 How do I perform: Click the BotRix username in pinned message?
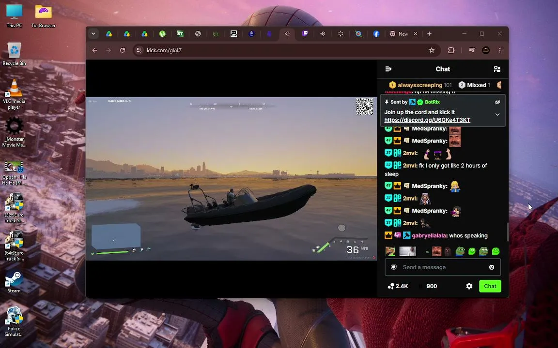[432, 102]
